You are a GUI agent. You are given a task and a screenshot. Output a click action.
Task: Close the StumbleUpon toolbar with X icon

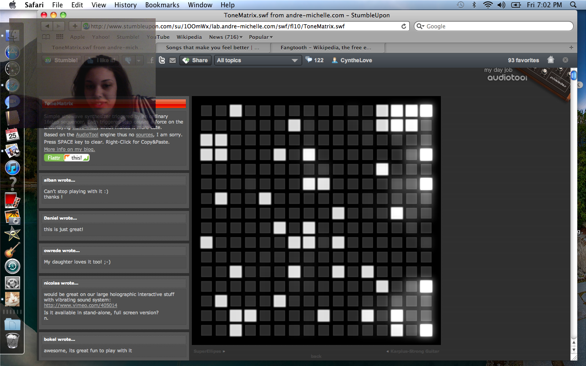click(x=565, y=60)
